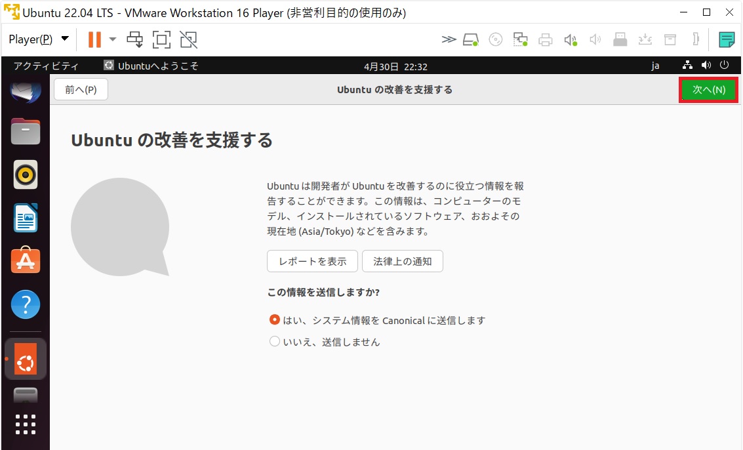Screen dimensions: 743x450
Task: Click the greyed-out speaker device icon
Action: click(595, 39)
